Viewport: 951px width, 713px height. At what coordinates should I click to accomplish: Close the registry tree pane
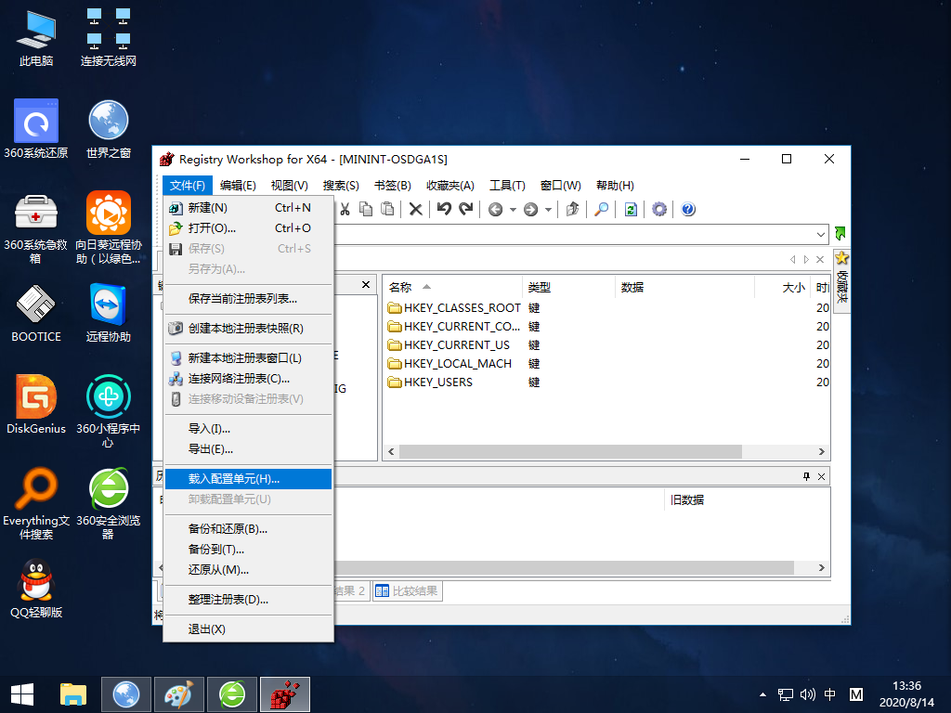pyautogui.click(x=366, y=284)
